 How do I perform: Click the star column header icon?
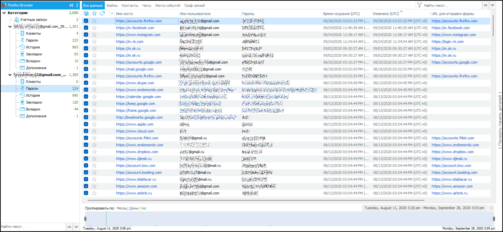click(94, 14)
